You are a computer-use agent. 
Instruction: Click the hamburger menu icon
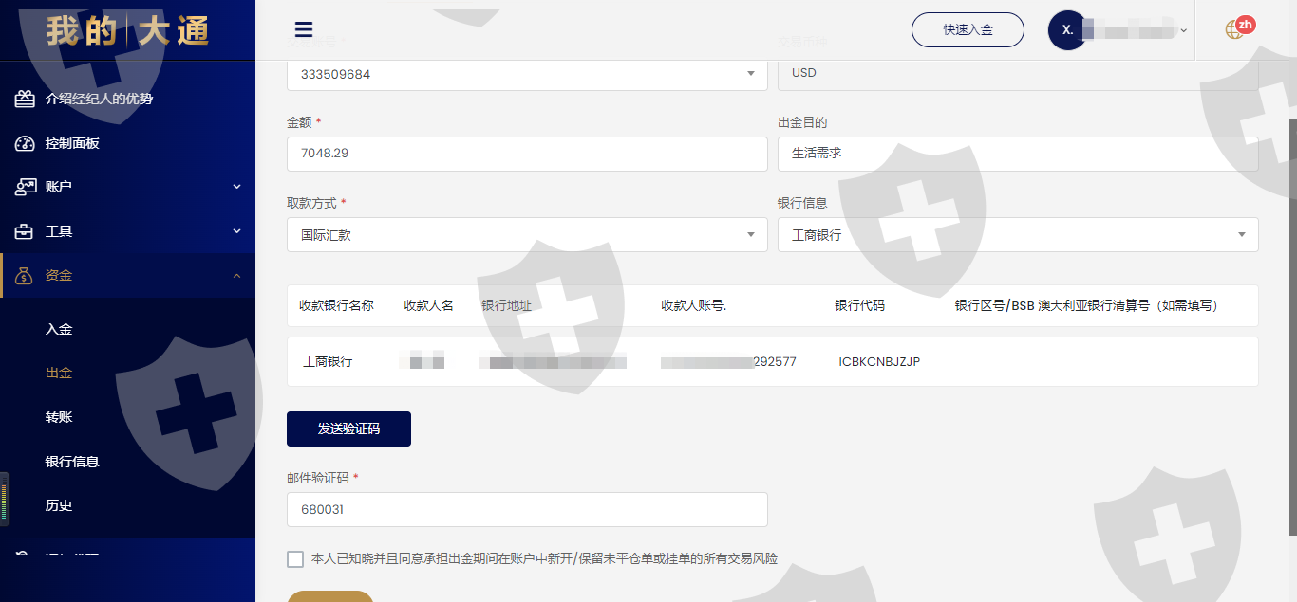coord(304,29)
